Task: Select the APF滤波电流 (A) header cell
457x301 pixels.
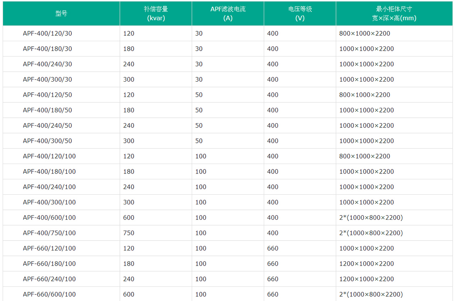Action: point(228,13)
